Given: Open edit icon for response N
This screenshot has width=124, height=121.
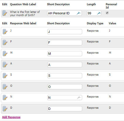Looking at the screenshot, I should [5, 98].
